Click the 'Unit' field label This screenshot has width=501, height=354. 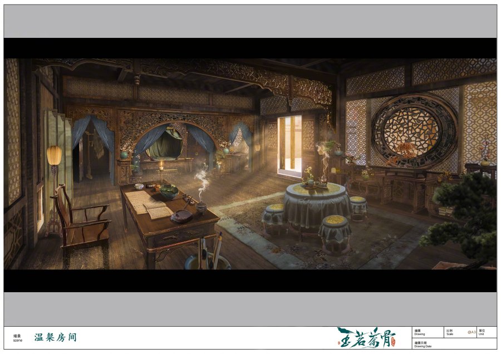(482, 332)
